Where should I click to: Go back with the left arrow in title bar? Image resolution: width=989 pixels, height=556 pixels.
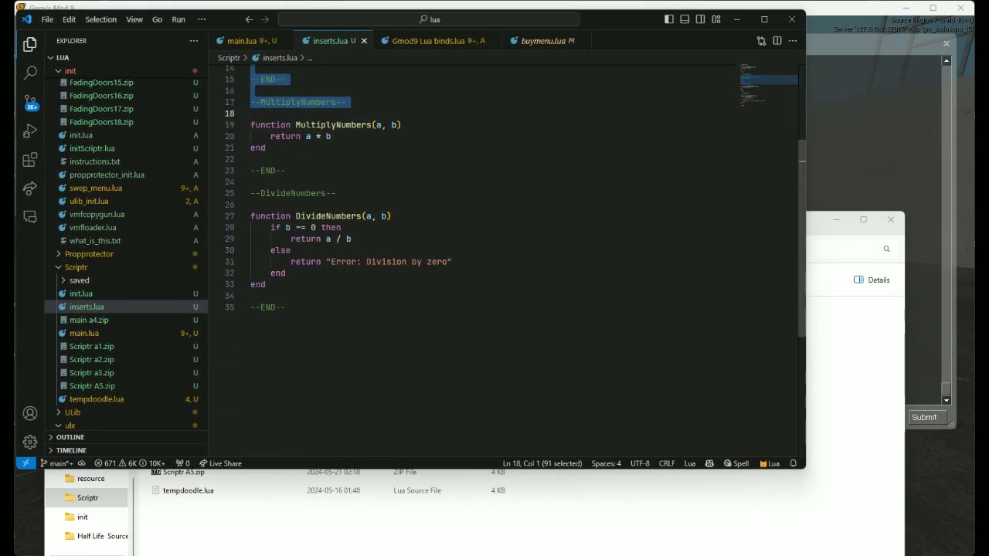coord(249,19)
